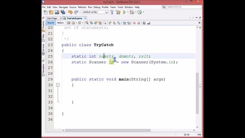Switch to History view
The image size is (245, 138).
pos(60,23)
